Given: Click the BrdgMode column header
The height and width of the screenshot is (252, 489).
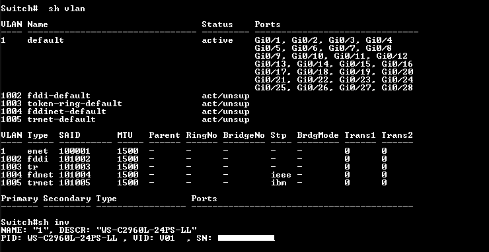Looking at the screenshot, I should pos(318,135).
